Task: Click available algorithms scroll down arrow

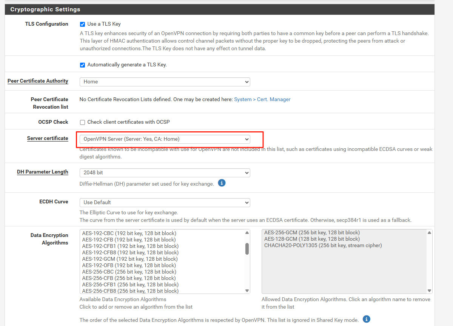Action: tap(247, 291)
